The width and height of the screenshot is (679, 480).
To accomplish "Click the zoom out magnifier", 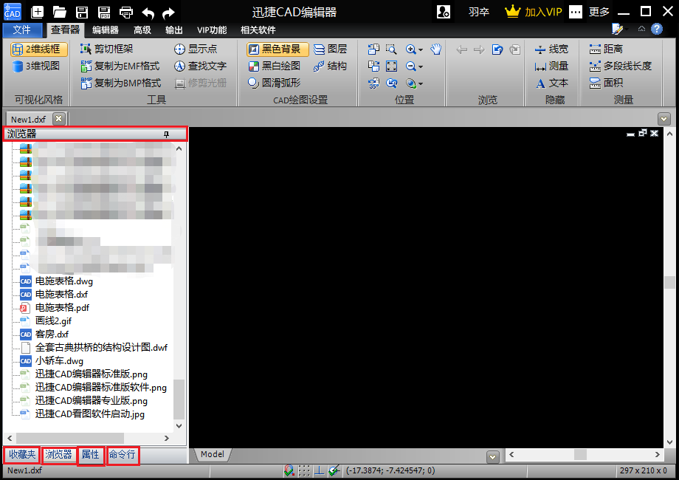I will [x=410, y=66].
